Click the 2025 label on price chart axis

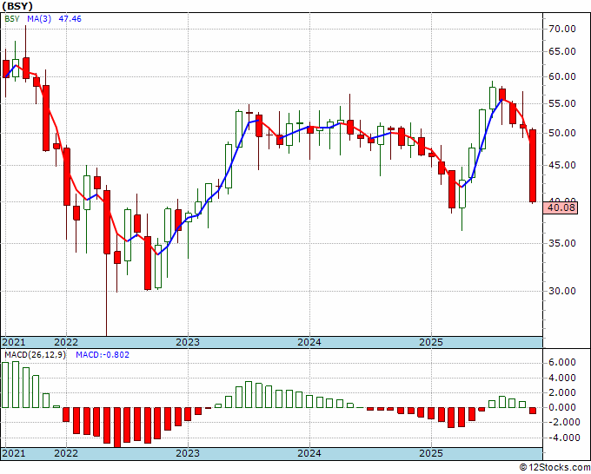click(x=431, y=342)
